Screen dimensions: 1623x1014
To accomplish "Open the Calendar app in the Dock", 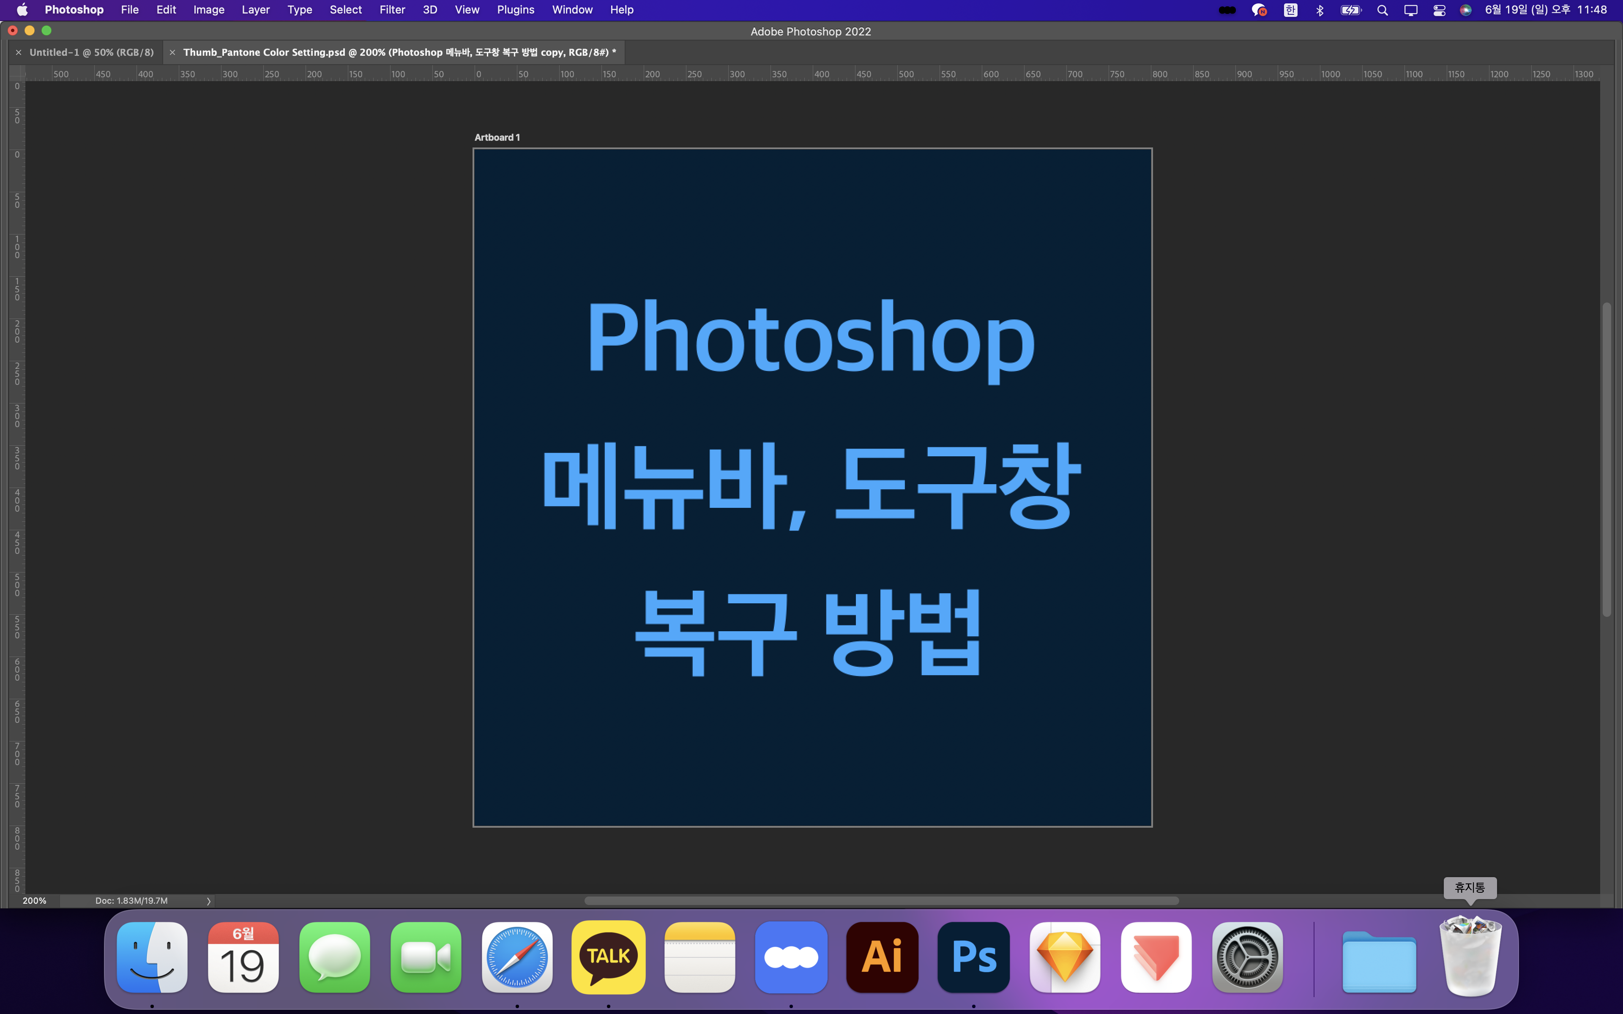I will (x=243, y=957).
